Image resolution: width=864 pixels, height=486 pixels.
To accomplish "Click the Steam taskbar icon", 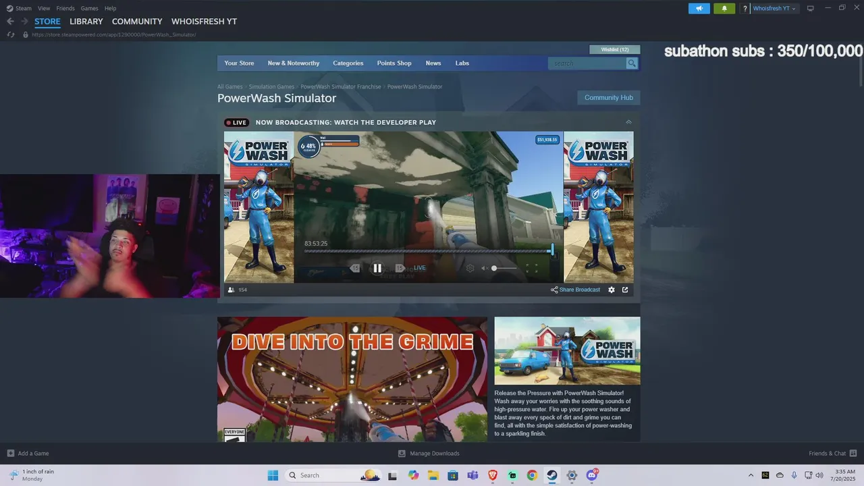I will [x=551, y=475].
